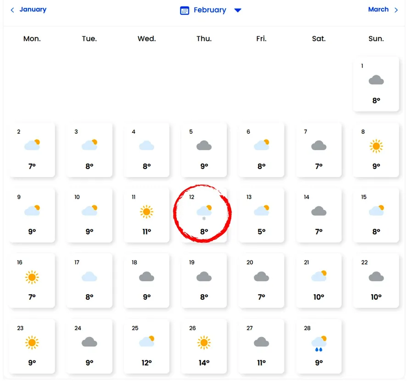This screenshot has height=381, width=413.
Task: Click the rain cloud icon on February 28
Action: click(x=318, y=343)
